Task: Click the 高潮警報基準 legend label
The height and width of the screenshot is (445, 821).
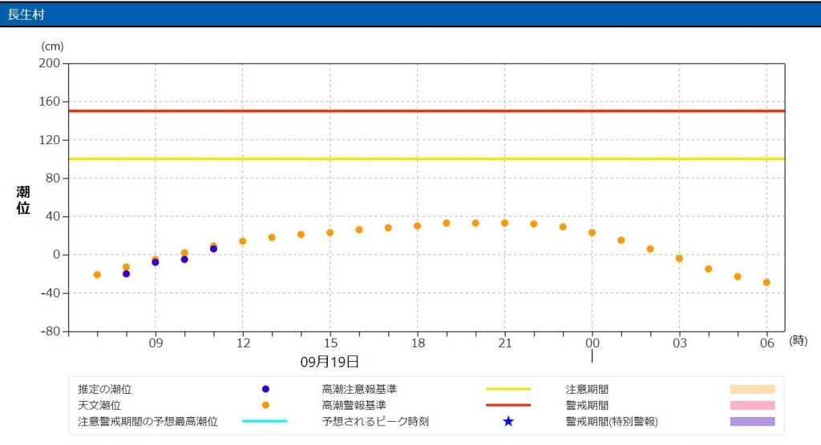Action: [x=354, y=405]
